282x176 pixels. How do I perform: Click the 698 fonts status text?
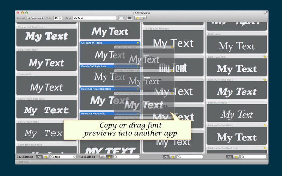(x=24, y=162)
